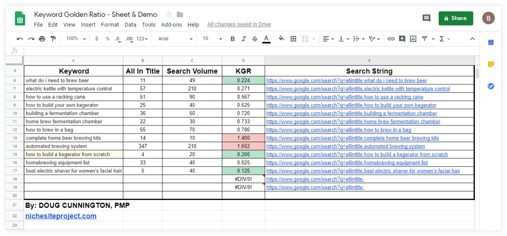Click the formula bar input field
This screenshot has width=507, height=236.
[x=248, y=51]
